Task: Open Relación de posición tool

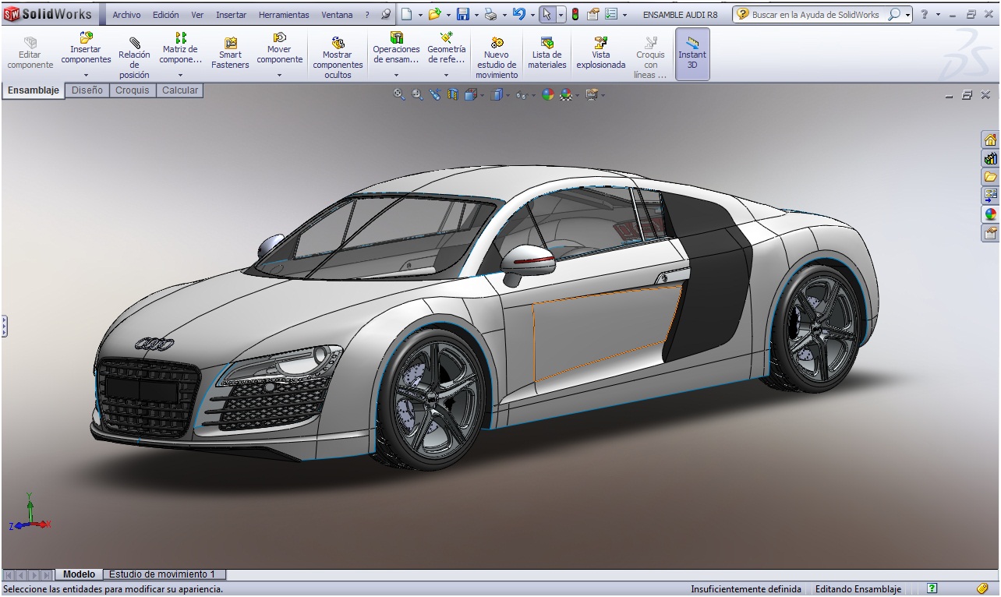Action: coord(134,58)
